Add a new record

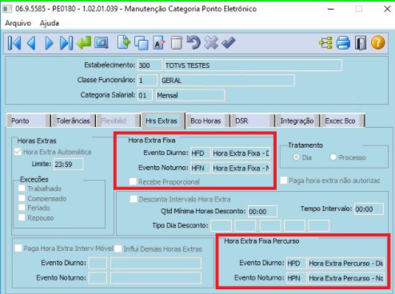pos(124,43)
